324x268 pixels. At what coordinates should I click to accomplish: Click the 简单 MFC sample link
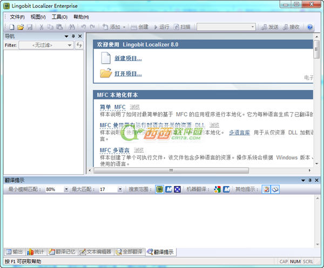click(113, 107)
